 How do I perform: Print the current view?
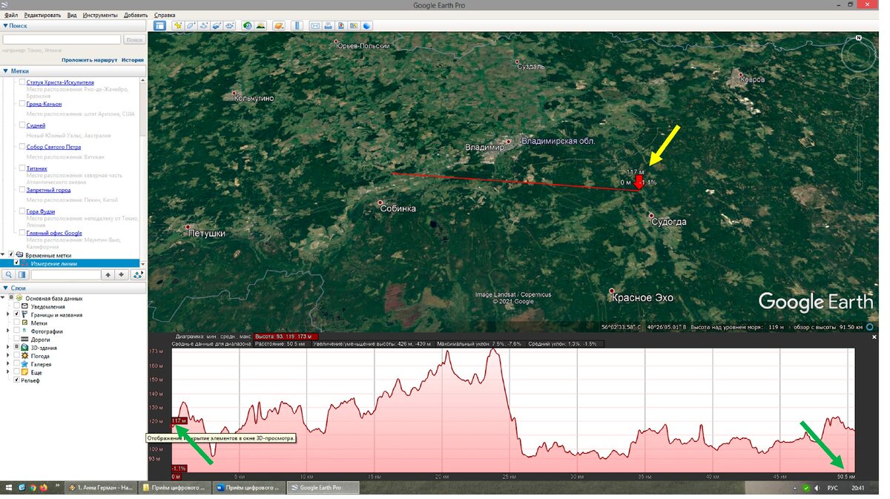tap(329, 25)
